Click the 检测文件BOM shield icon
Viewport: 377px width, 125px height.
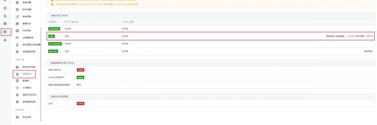click(x=17, y=95)
